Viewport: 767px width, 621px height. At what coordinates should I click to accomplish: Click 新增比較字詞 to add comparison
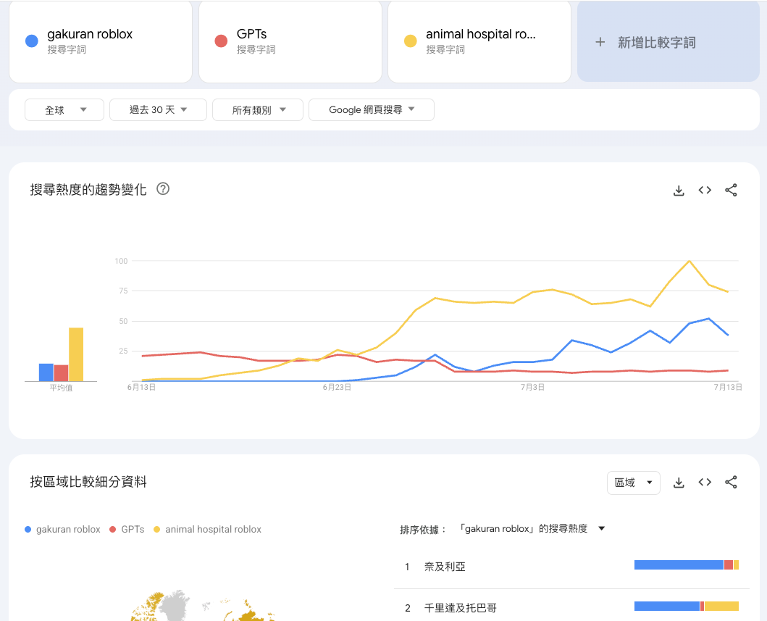[668, 41]
